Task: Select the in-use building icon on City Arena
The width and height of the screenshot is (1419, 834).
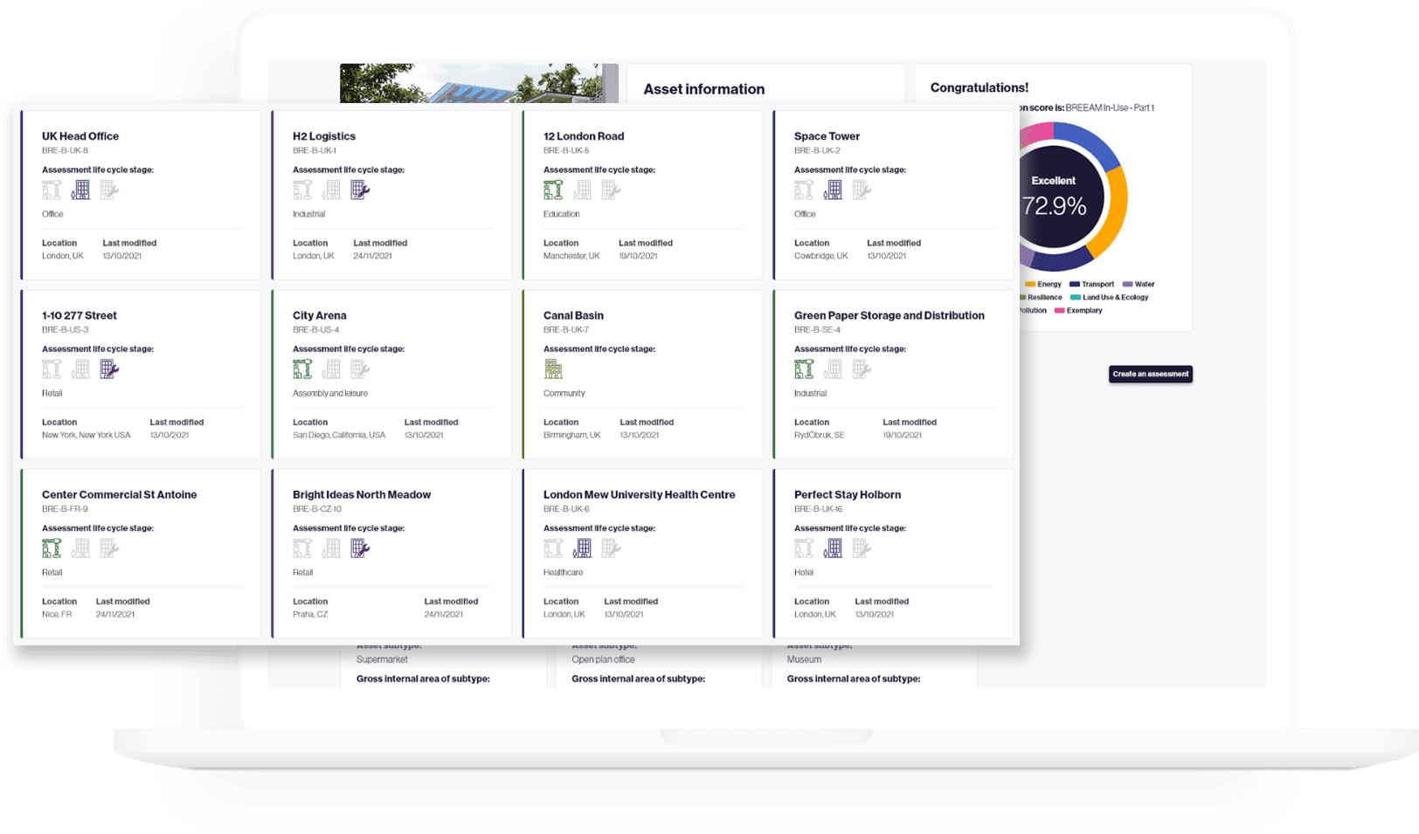Action: click(x=331, y=369)
